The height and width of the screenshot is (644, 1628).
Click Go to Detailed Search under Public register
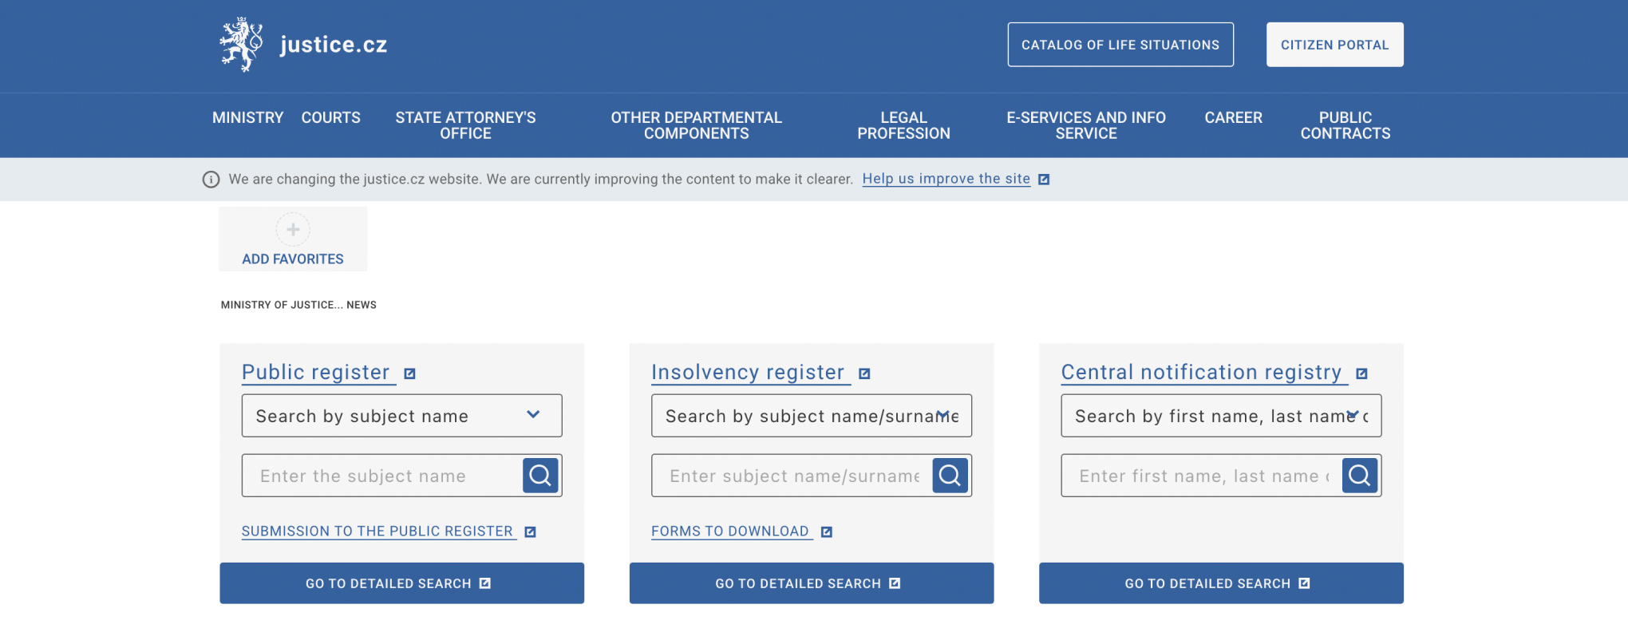pos(402,583)
